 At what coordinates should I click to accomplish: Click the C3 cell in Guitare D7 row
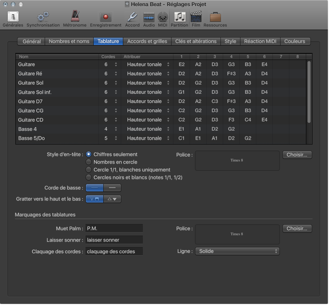pyautogui.click(x=215, y=101)
